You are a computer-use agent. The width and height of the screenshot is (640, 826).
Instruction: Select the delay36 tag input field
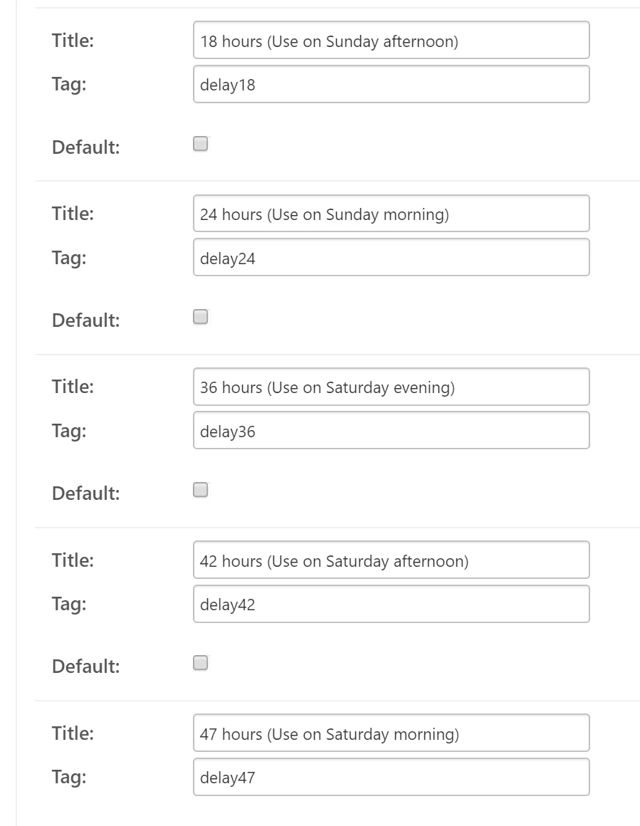tap(391, 431)
